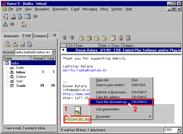The width and height of the screenshot is (183, 134).
Task: Open the Forward history dropdown arrow
Action: [x=18, y=24]
